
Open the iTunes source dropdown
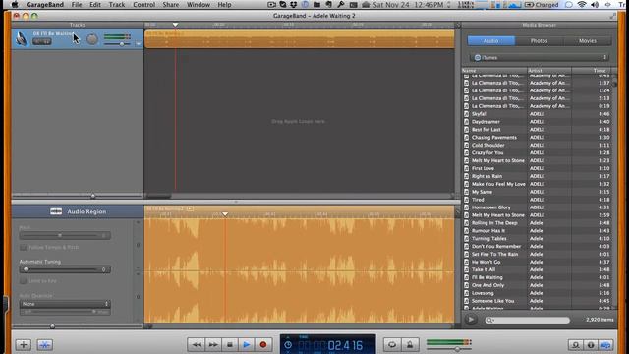pyautogui.click(x=540, y=57)
